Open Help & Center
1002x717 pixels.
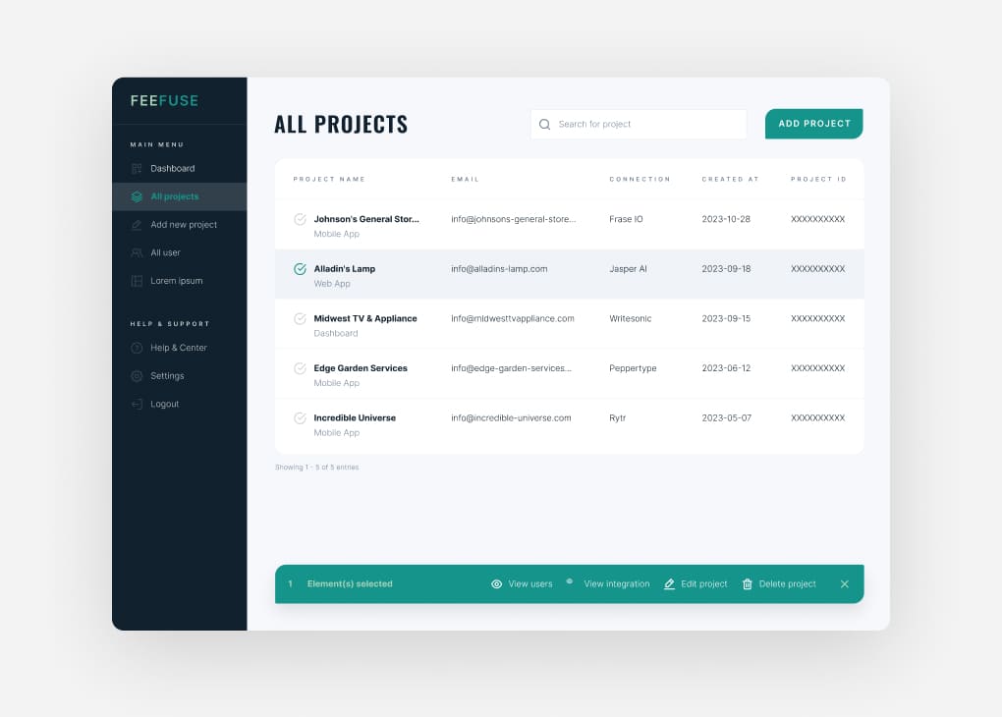coord(180,349)
